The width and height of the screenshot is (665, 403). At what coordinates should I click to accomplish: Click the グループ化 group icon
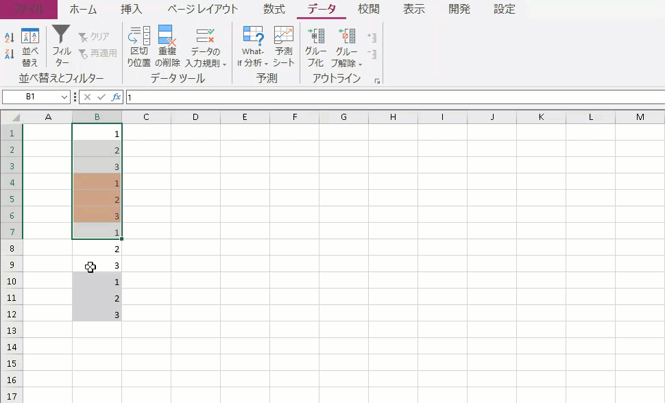(x=315, y=47)
